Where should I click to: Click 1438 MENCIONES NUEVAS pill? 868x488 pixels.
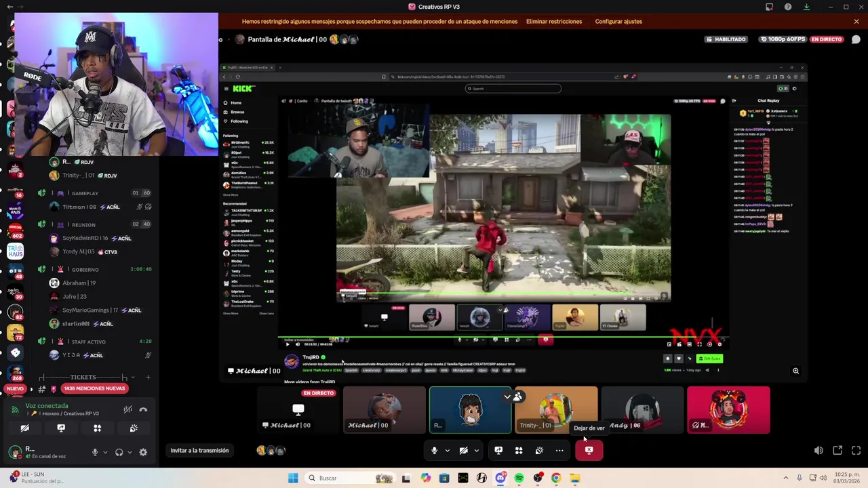(x=94, y=388)
